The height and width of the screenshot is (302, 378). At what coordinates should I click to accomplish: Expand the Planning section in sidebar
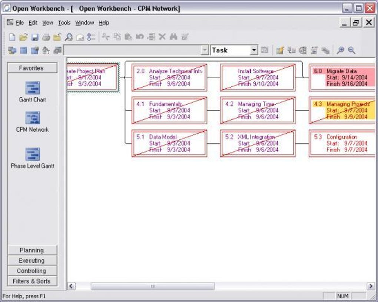point(32,250)
